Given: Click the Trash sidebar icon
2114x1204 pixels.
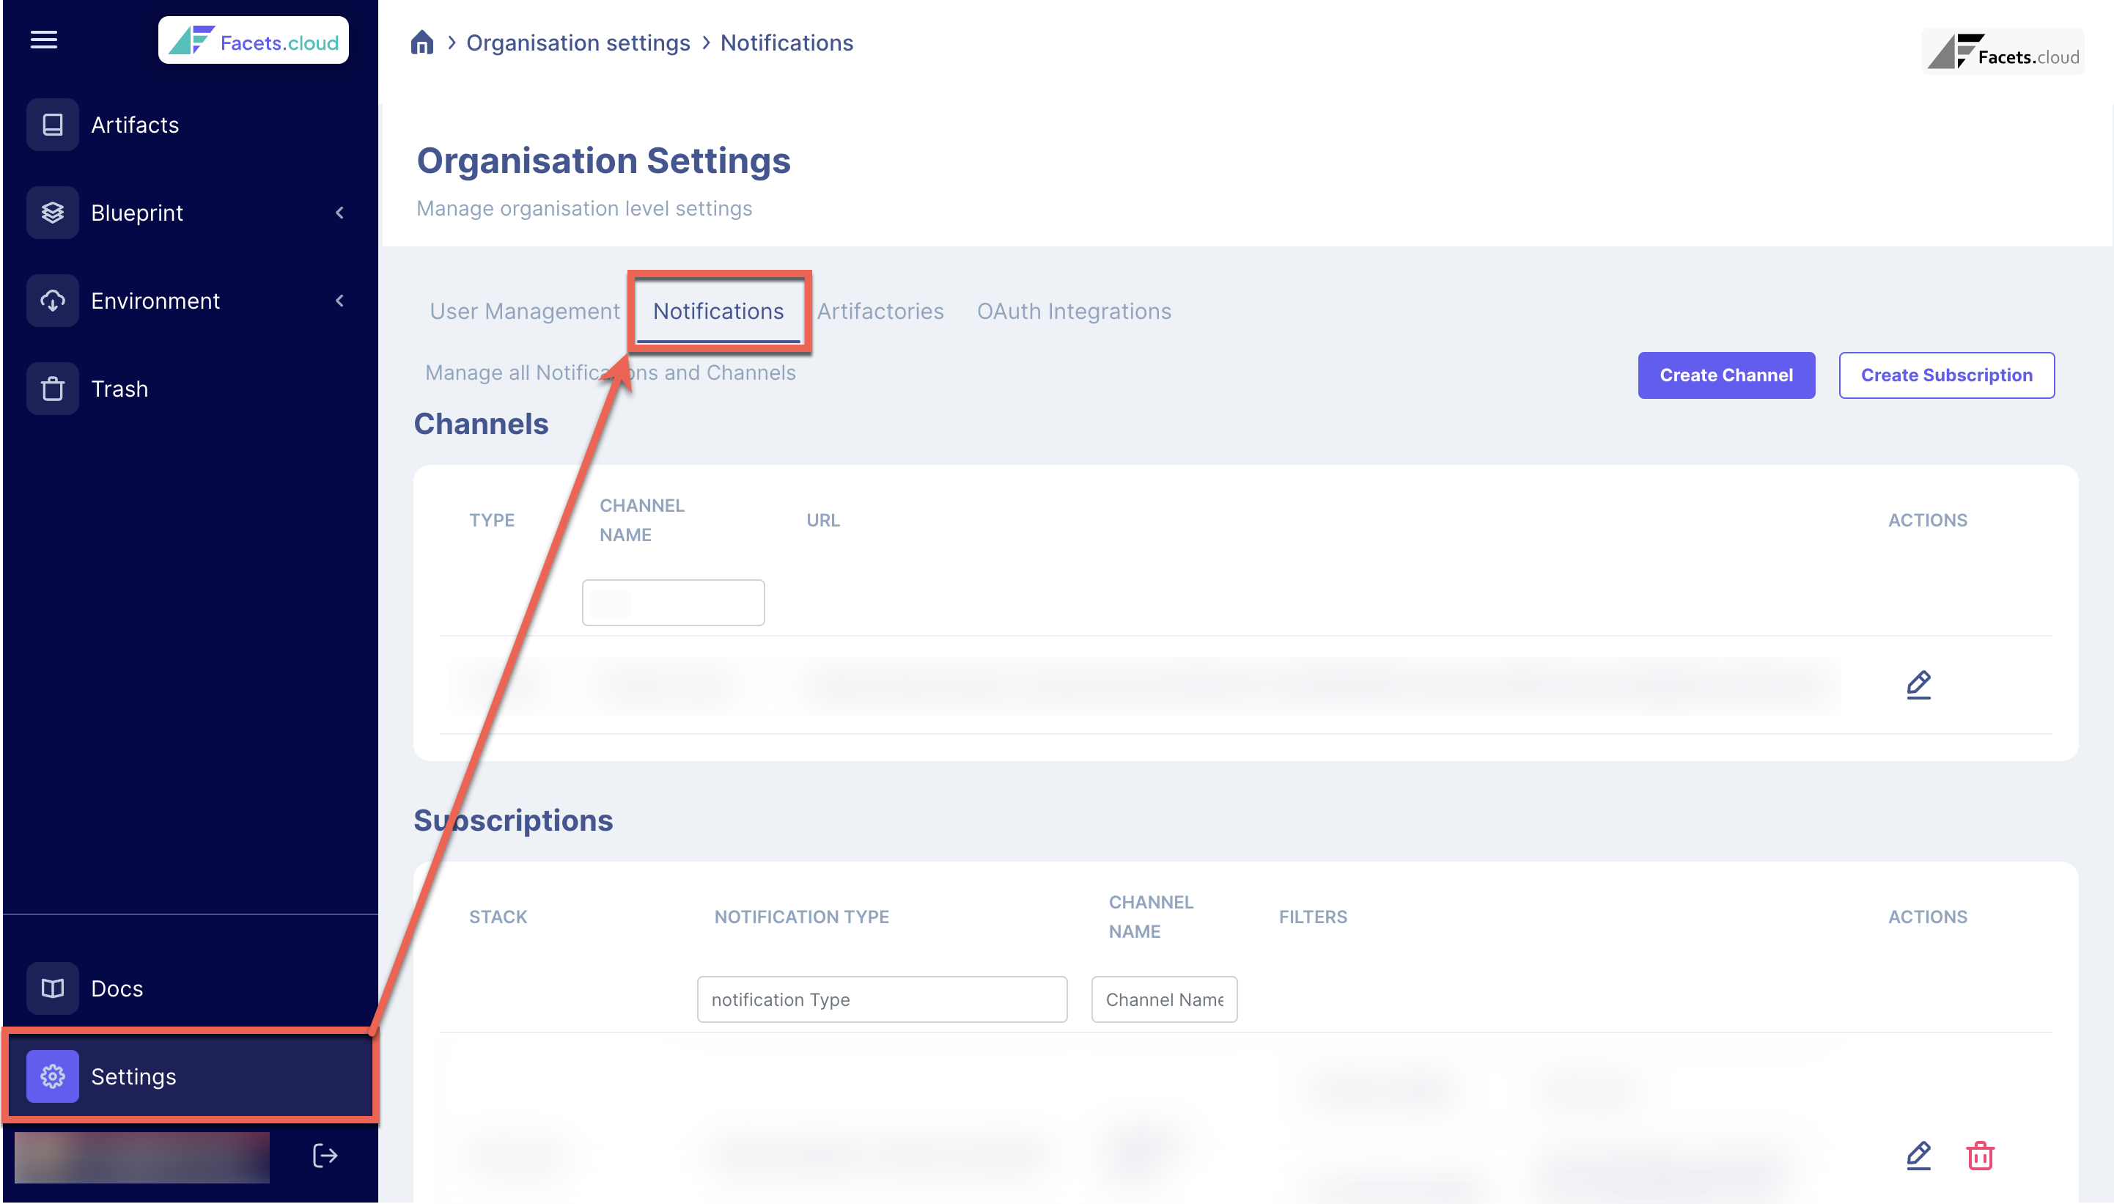Looking at the screenshot, I should (53, 389).
